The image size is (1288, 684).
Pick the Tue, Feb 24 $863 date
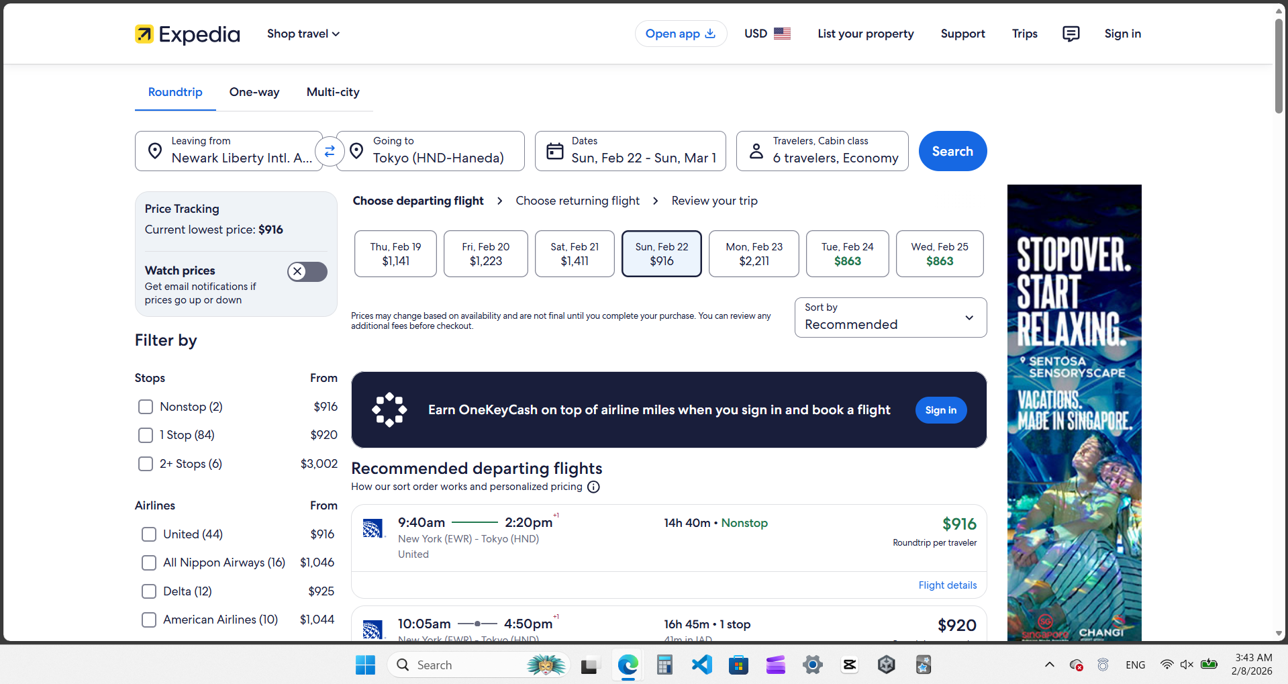pos(847,254)
